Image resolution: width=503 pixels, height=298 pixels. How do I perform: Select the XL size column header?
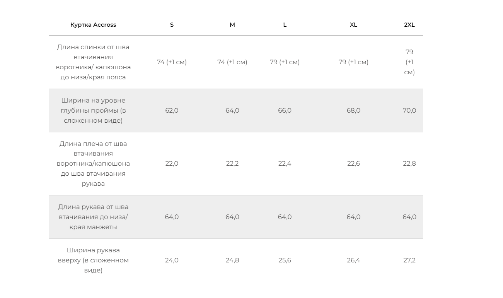tap(353, 25)
